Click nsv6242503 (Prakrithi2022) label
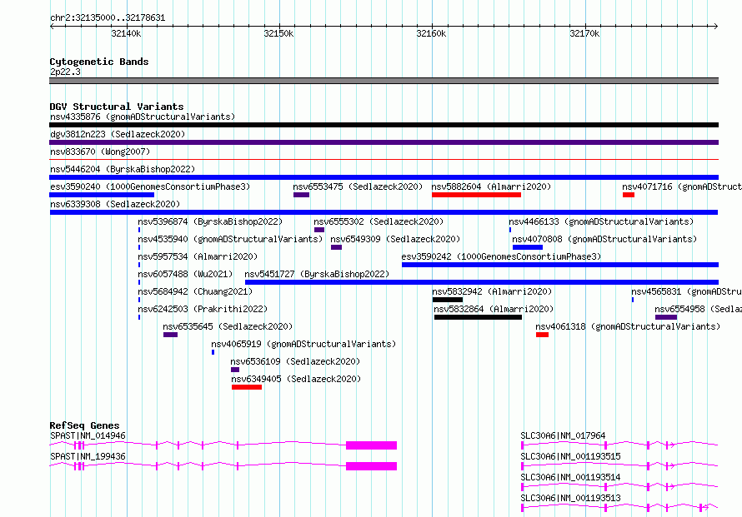Image resolution: width=742 pixels, height=517 pixels. [x=203, y=309]
